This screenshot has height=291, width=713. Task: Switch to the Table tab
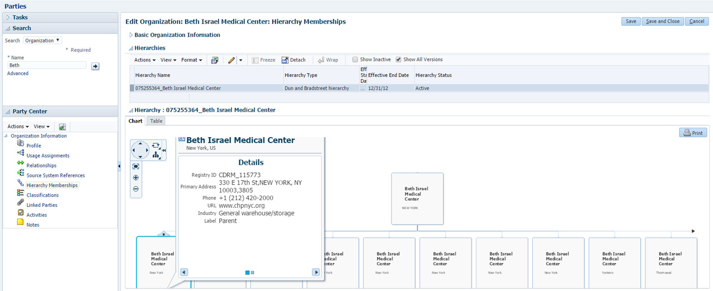156,121
